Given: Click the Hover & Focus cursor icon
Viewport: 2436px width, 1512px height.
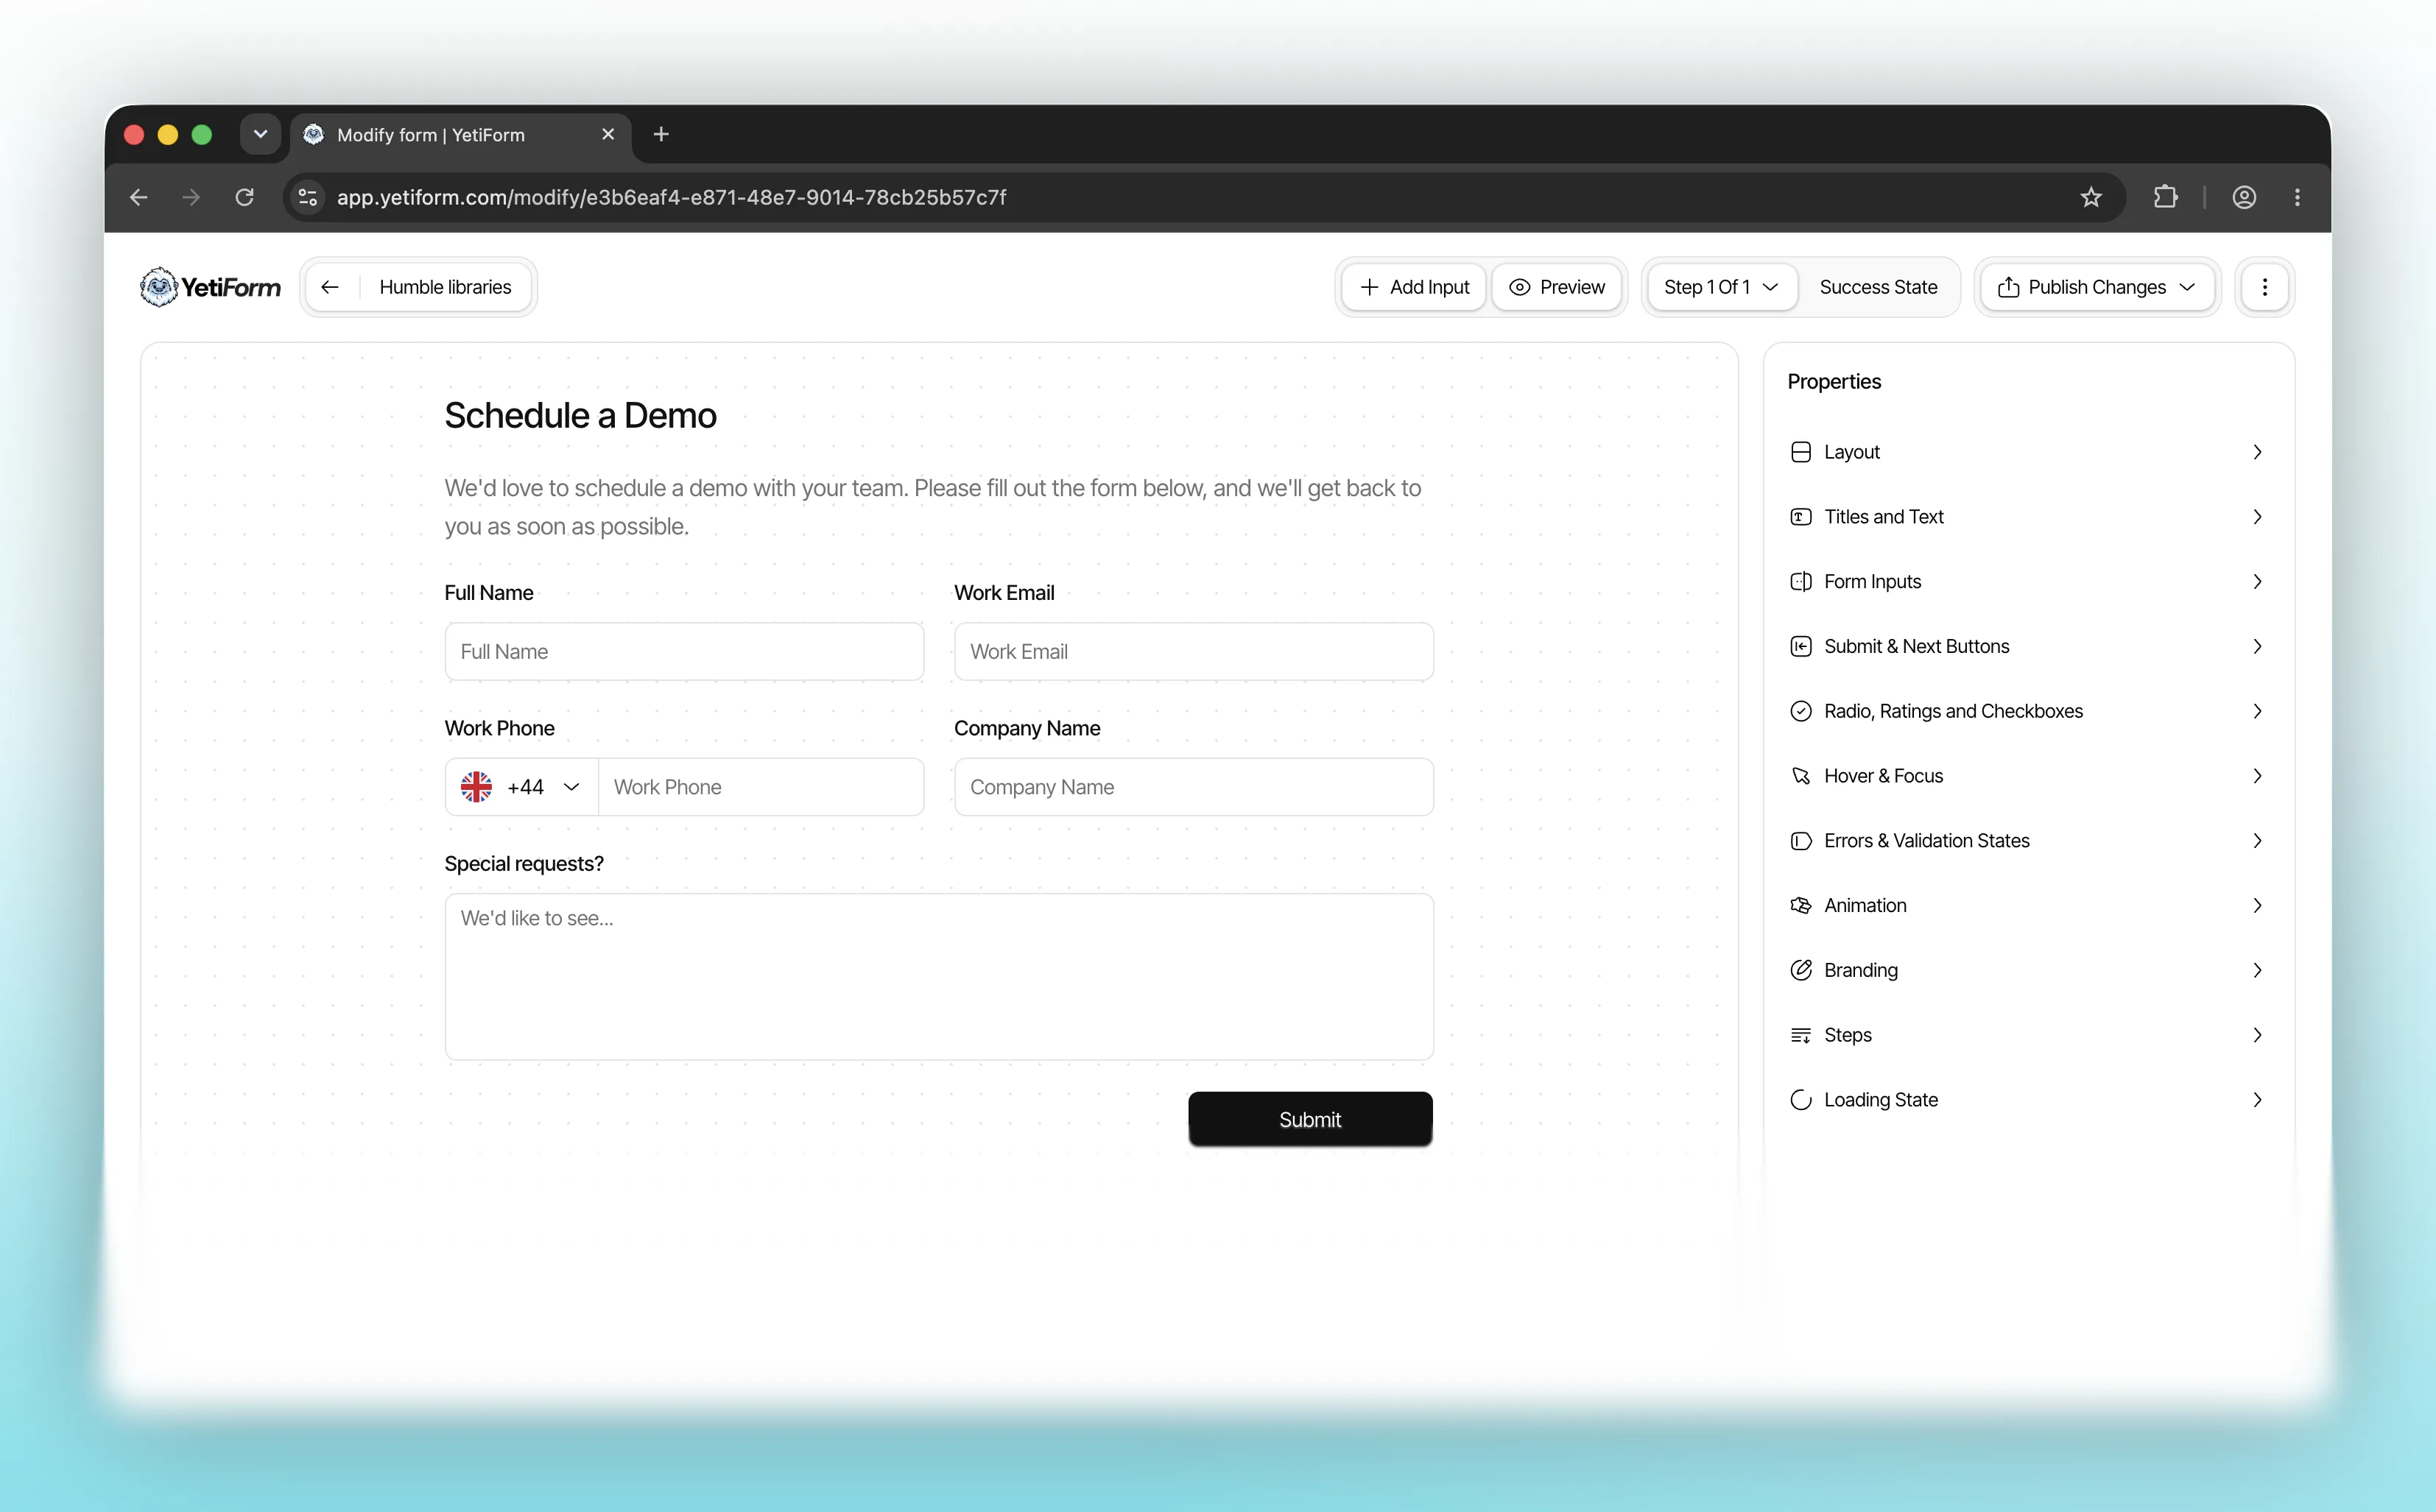Looking at the screenshot, I should [x=1800, y=776].
